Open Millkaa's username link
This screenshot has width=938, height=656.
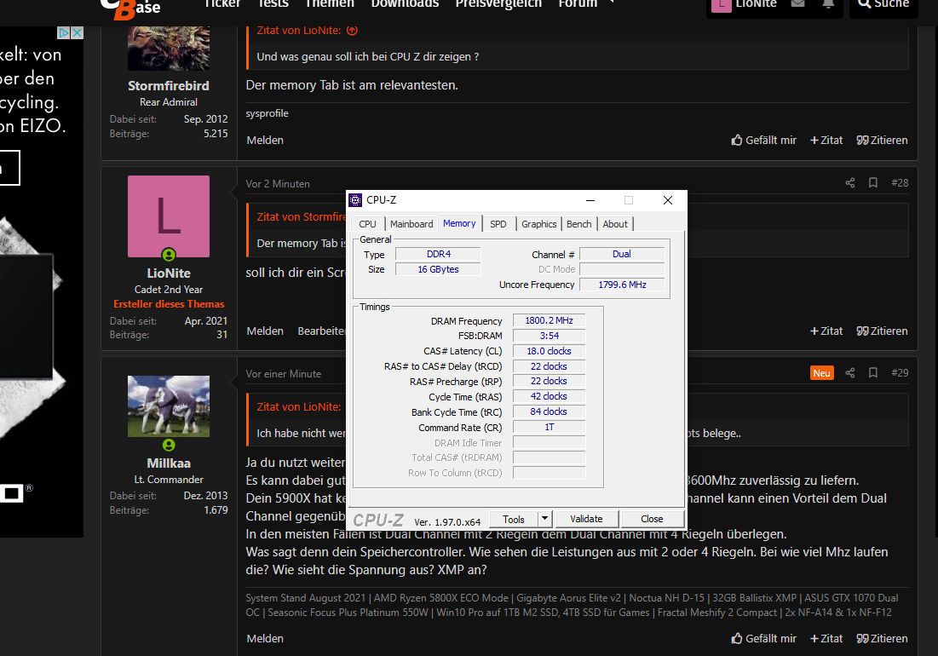tap(169, 463)
